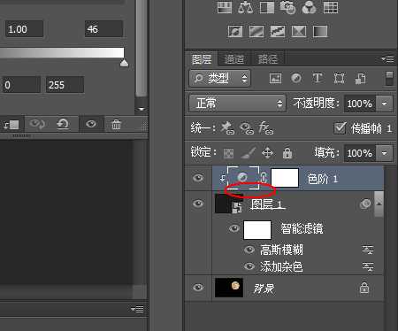Click the white output levels slider handle
This screenshot has height=331, width=398.
[124, 63]
